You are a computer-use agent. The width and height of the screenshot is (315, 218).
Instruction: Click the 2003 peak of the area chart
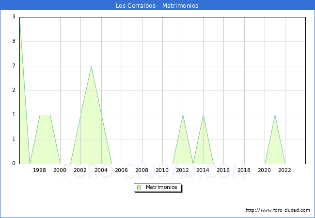point(91,66)
